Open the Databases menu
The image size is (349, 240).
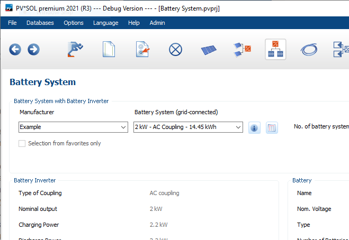coord(40,23)
